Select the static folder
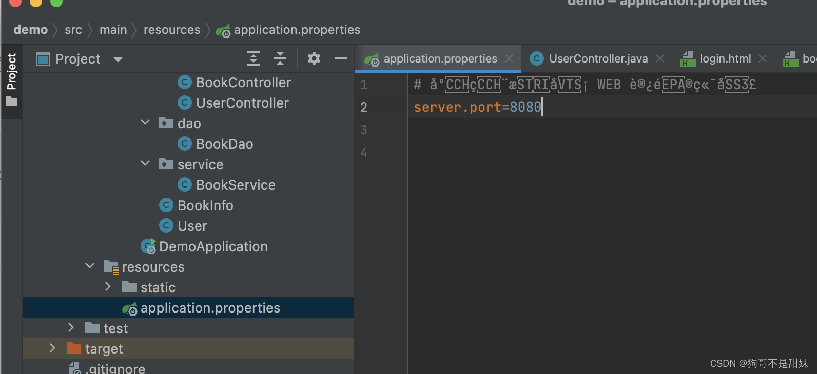This screenshot has width=817, height=374. pyautogui.click(x=158, y=287)
